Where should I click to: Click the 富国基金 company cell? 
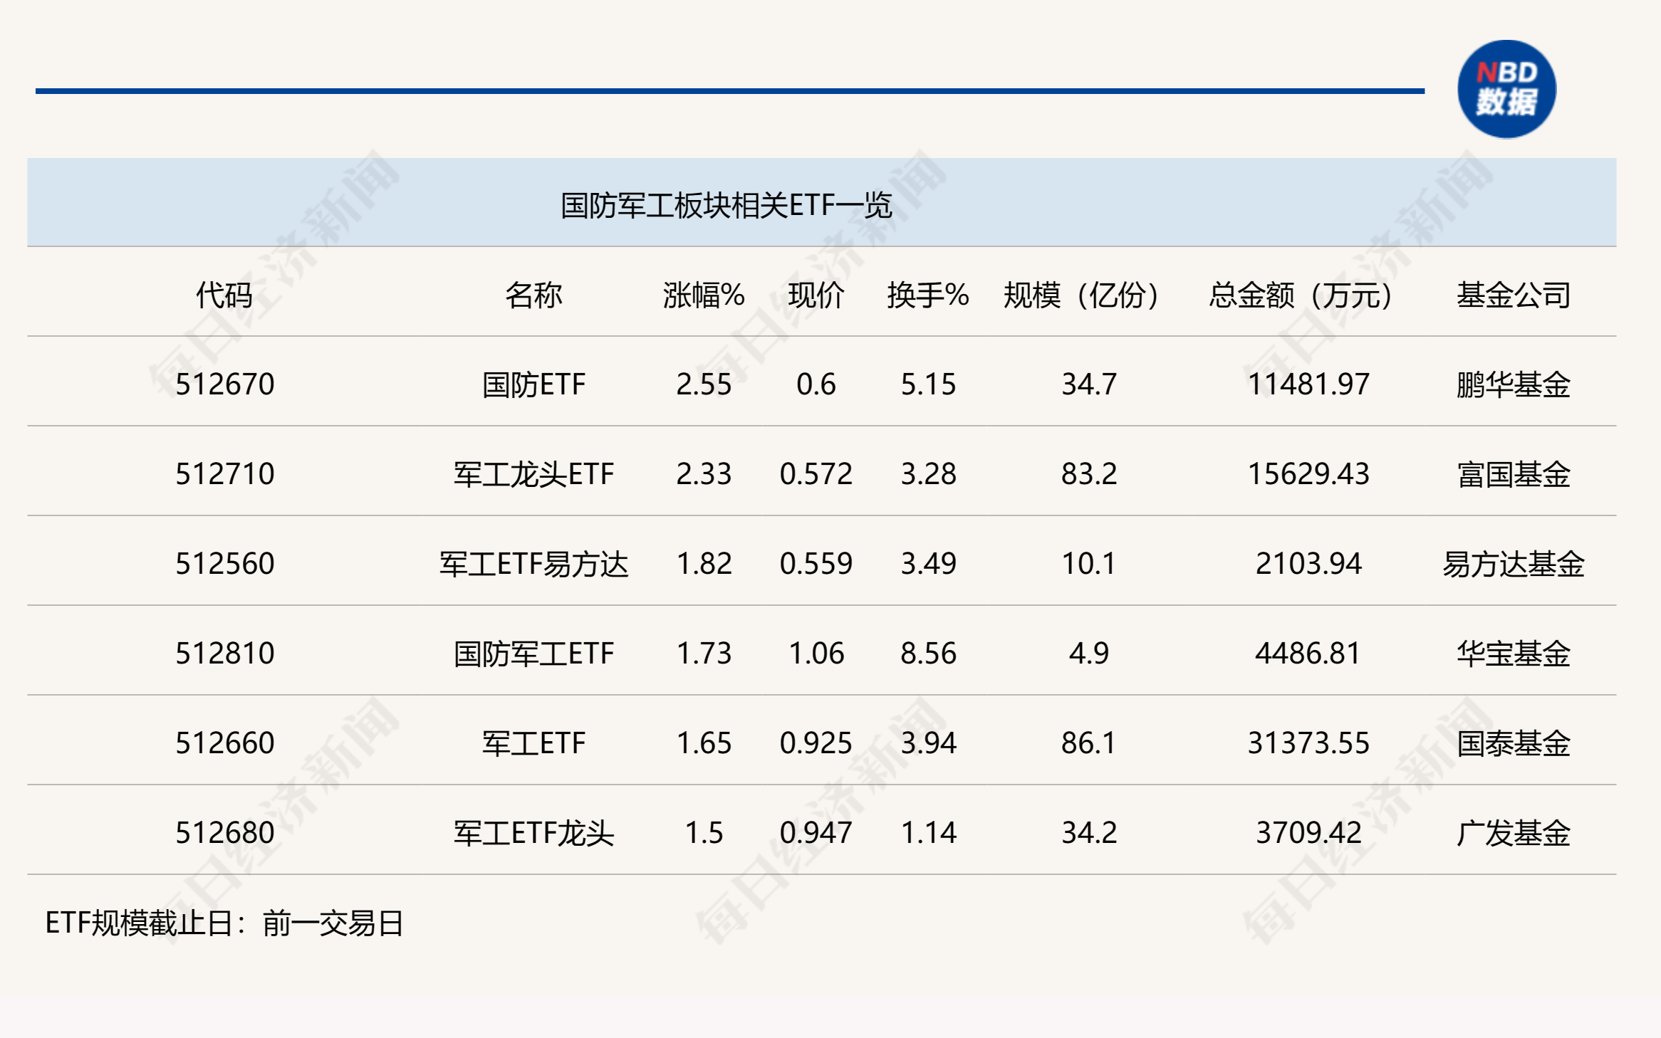[x=1513, y=474]
